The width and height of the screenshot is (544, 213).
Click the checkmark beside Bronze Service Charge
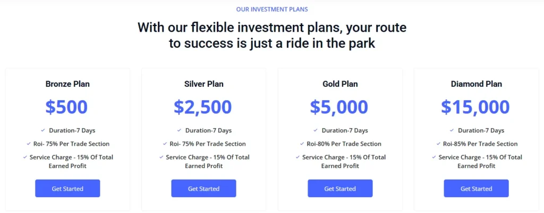click(x=25, y=157)
